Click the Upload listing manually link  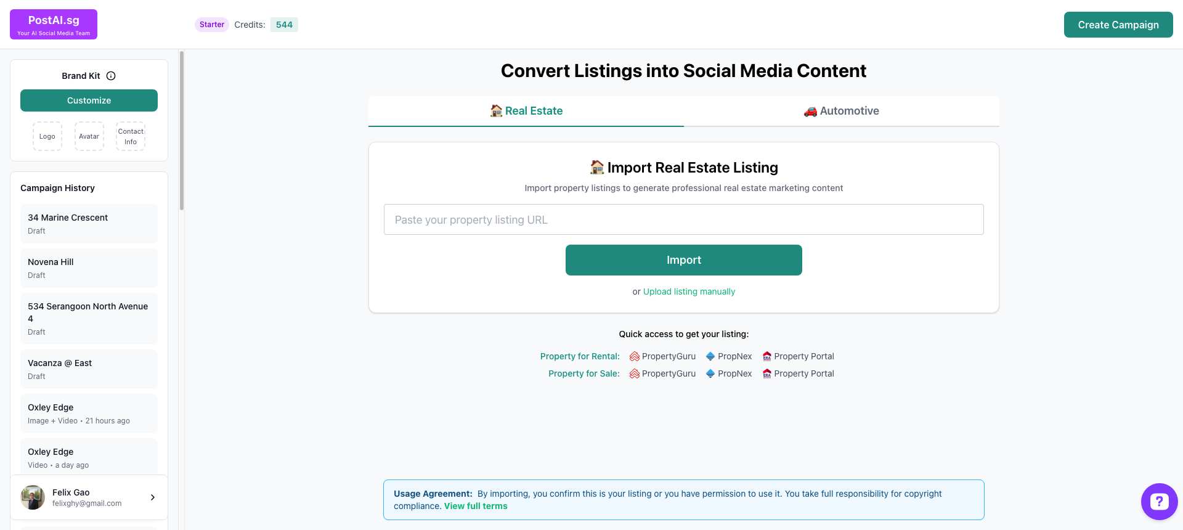click(x=689, y=291)
